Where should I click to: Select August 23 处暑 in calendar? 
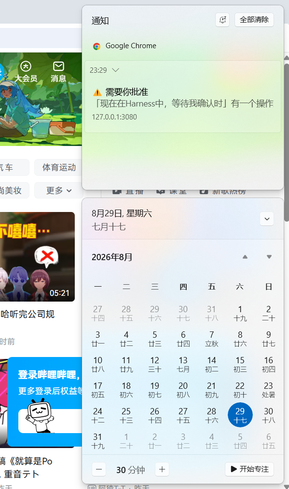click(268, 390)
